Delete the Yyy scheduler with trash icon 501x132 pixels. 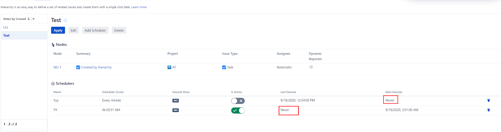coord(488,100)
